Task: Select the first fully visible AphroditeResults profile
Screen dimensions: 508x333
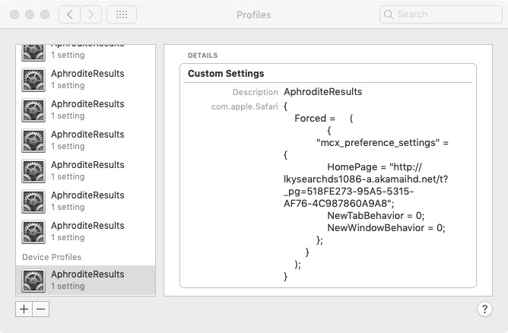Action: click(x=87, y=79)
